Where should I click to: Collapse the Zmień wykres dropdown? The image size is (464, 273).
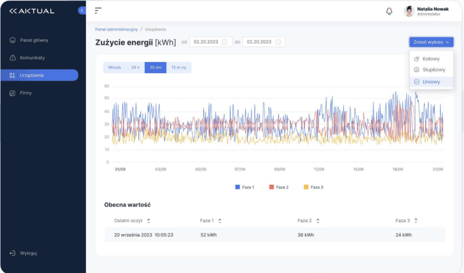(431, 41)
